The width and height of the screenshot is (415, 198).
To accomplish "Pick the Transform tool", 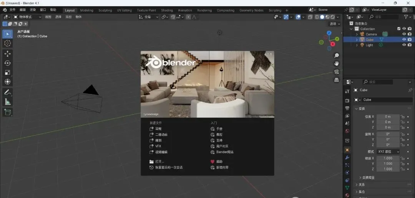I will [7, 81].
